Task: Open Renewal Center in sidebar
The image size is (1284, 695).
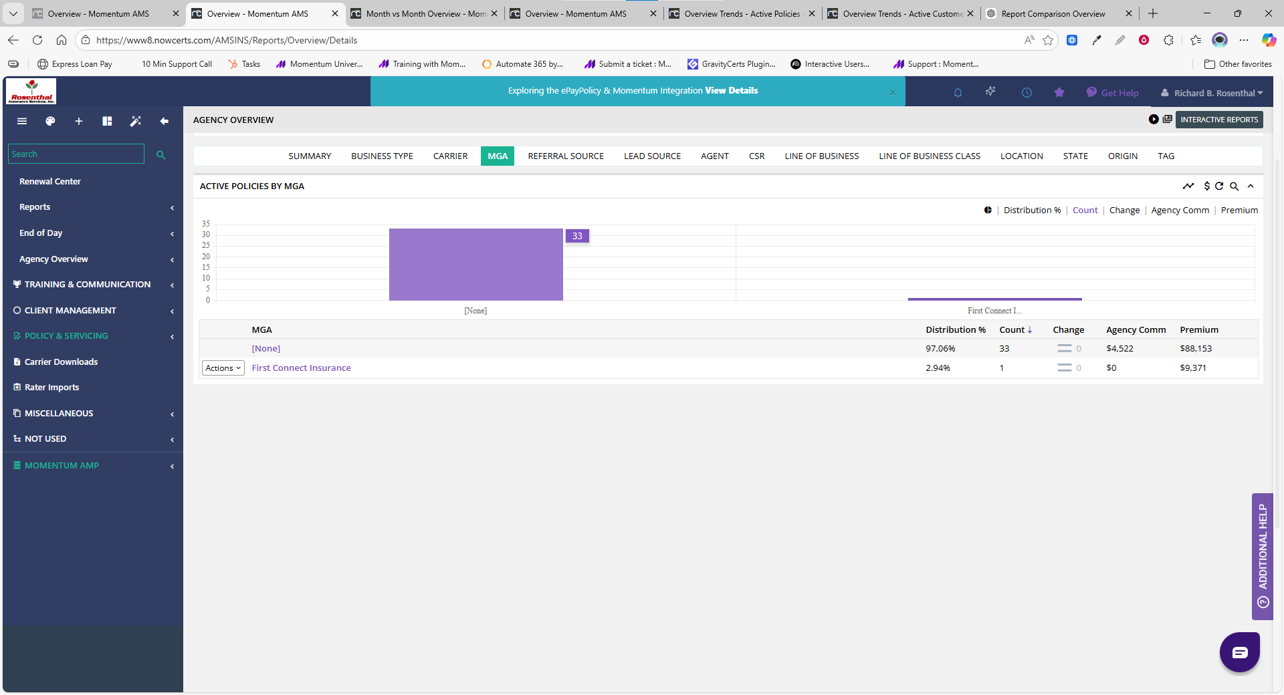Action: click(50, 182)
